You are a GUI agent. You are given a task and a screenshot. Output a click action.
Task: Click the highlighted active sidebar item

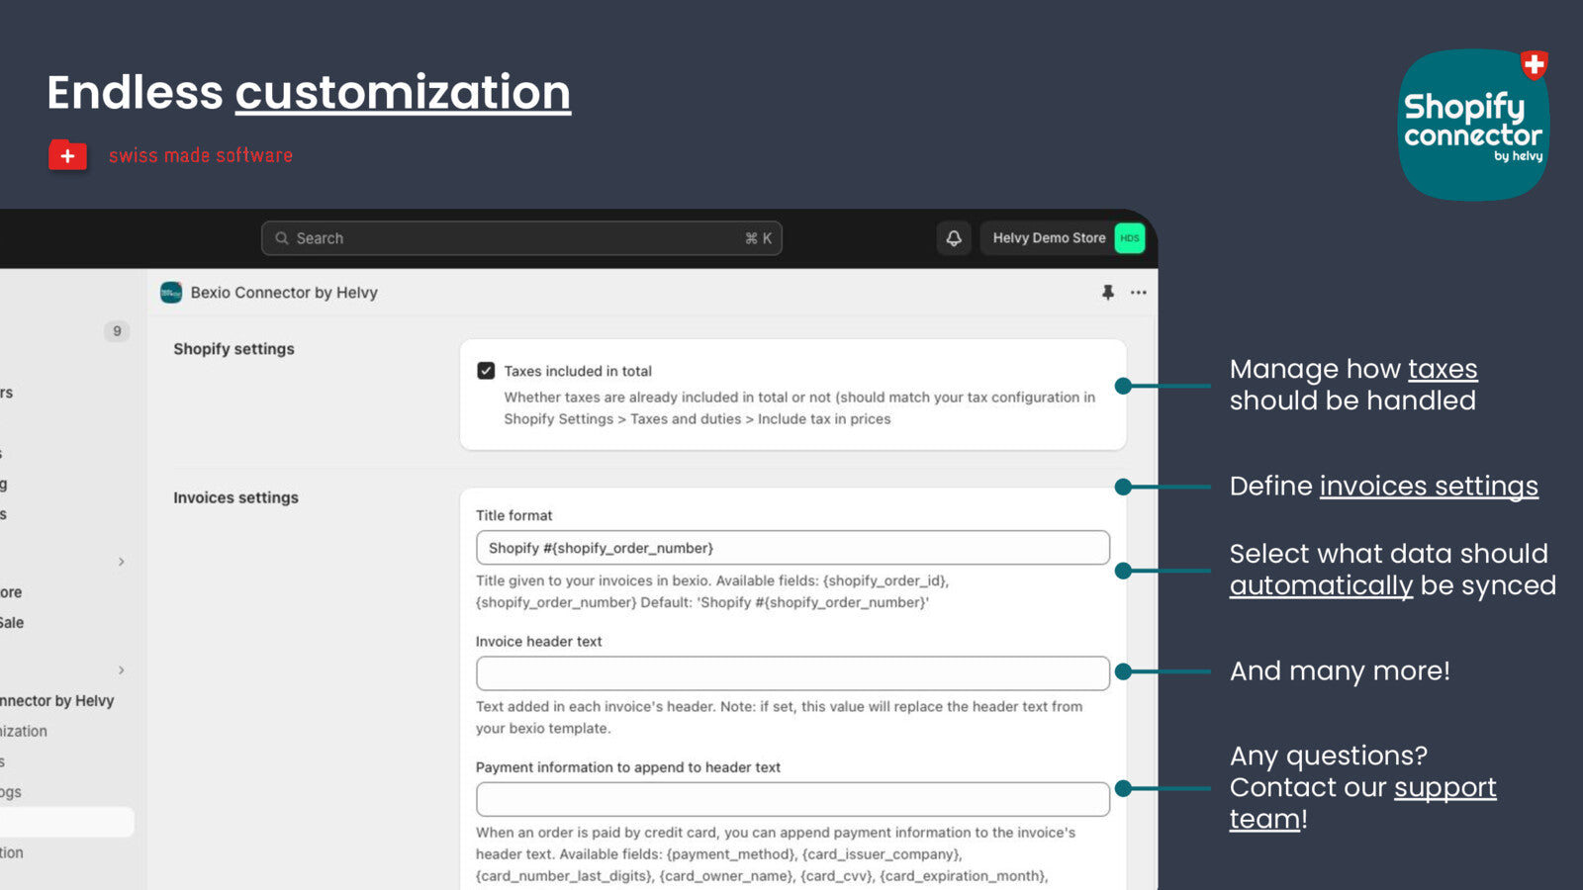pyautogui.click(x=66, y=822)
